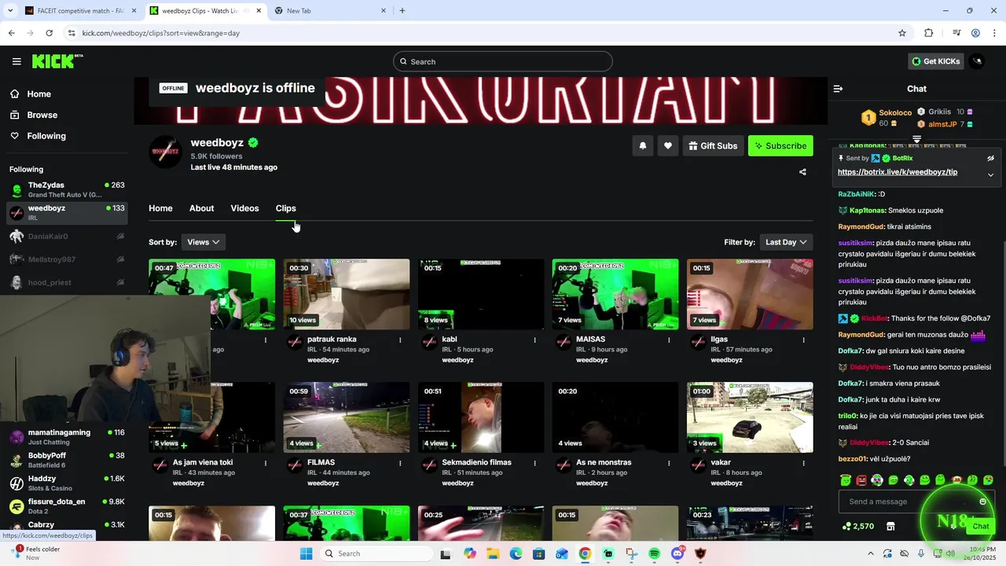Image resolution: width=1006 pixels, height=566 pixels.
Task: Open options menu for 'MAISAS' clip
Action: tap(669, 340)
